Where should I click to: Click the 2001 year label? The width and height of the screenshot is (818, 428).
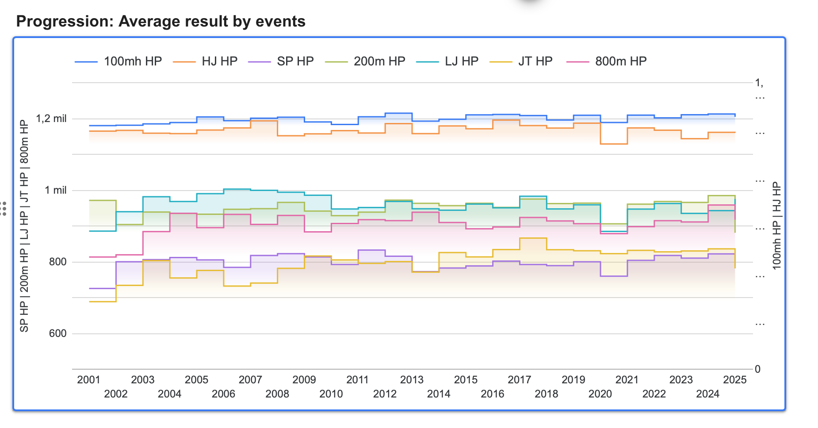(89, 380)
